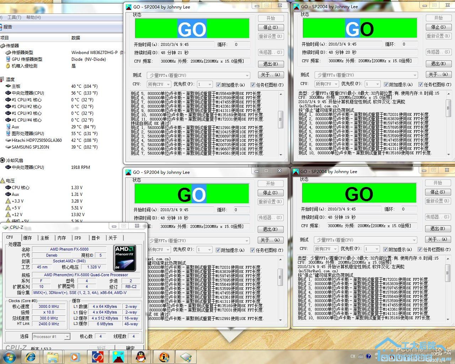Toggle 附加提示(A) in the 18 秒 SP2004 window

pyautogui.click(x=218, y=250)
